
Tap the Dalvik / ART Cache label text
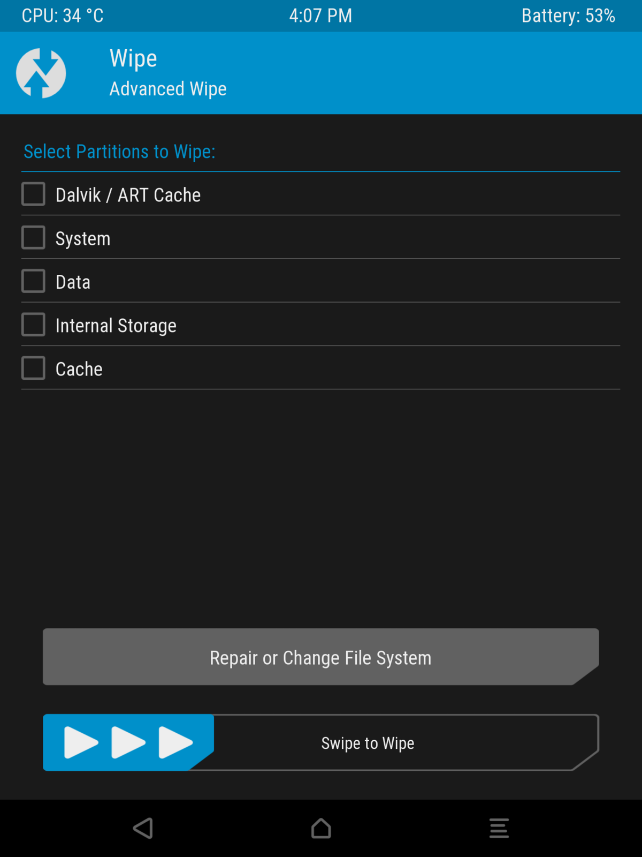128,196
